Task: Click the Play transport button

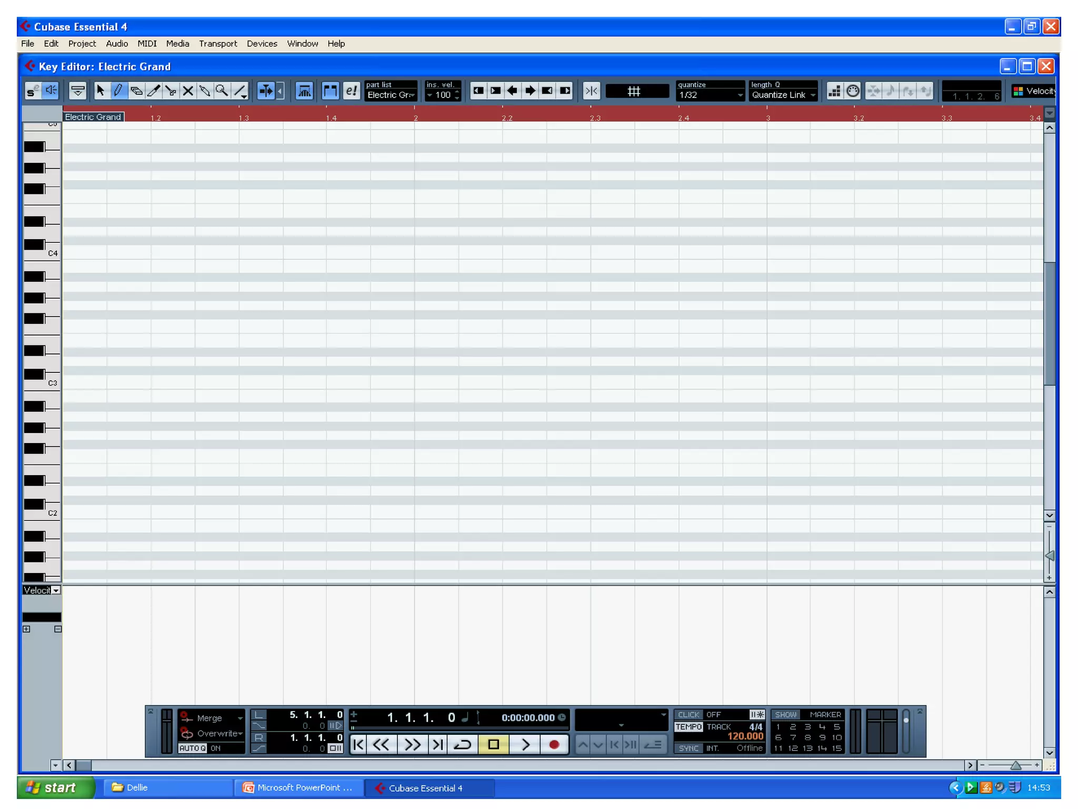Action: tap(525, 745)
